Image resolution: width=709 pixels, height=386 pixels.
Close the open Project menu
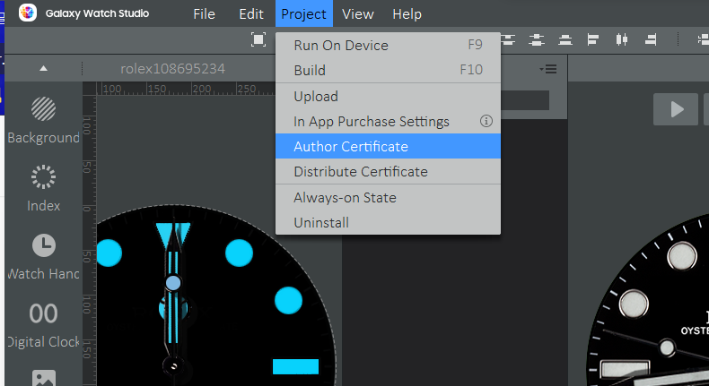coord(304,14)
